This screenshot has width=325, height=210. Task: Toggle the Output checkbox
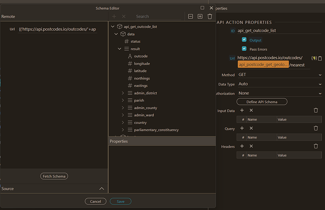click(x=244, y=39)
